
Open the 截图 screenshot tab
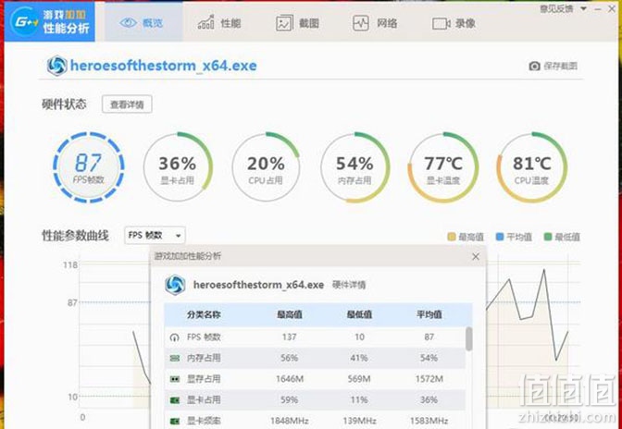pyautogui.click(x=297, y=22)
